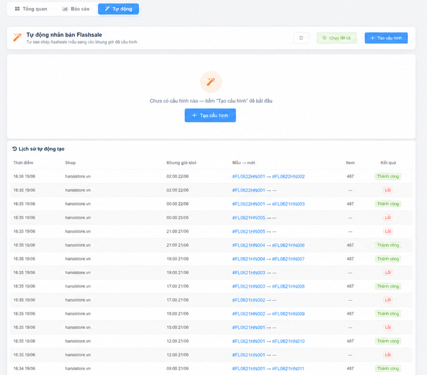This screenshot has height=375, width=427.
Task: Click hanoistore.vn in 16:36 row
Action: [x=78, y=177]
